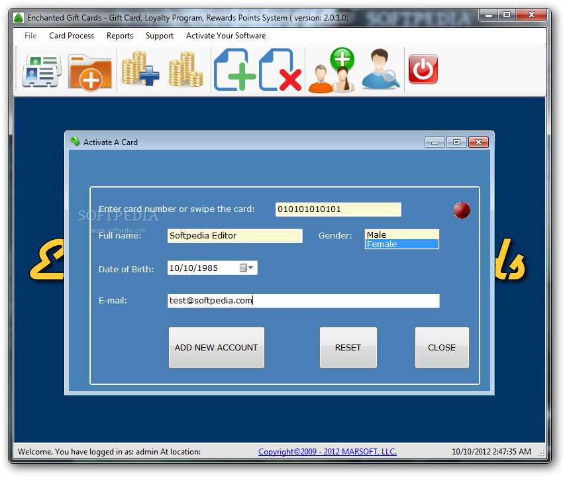Open the Support menu
Screen dimensions: 565x477
pos(159,36)
